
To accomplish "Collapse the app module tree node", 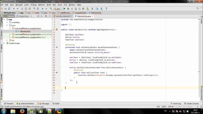I will (4, 20).
